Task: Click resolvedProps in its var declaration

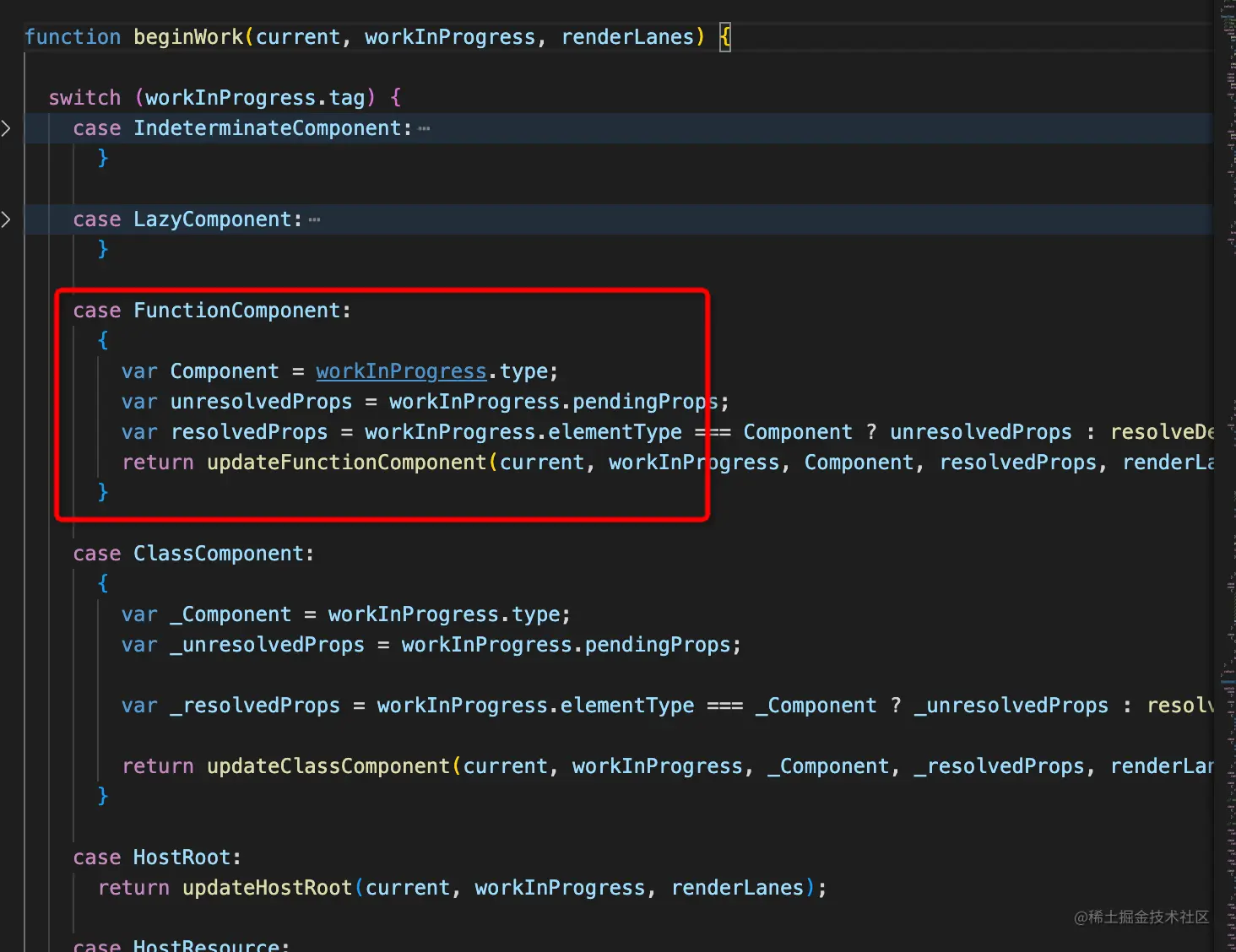Action: coord(249,432)
